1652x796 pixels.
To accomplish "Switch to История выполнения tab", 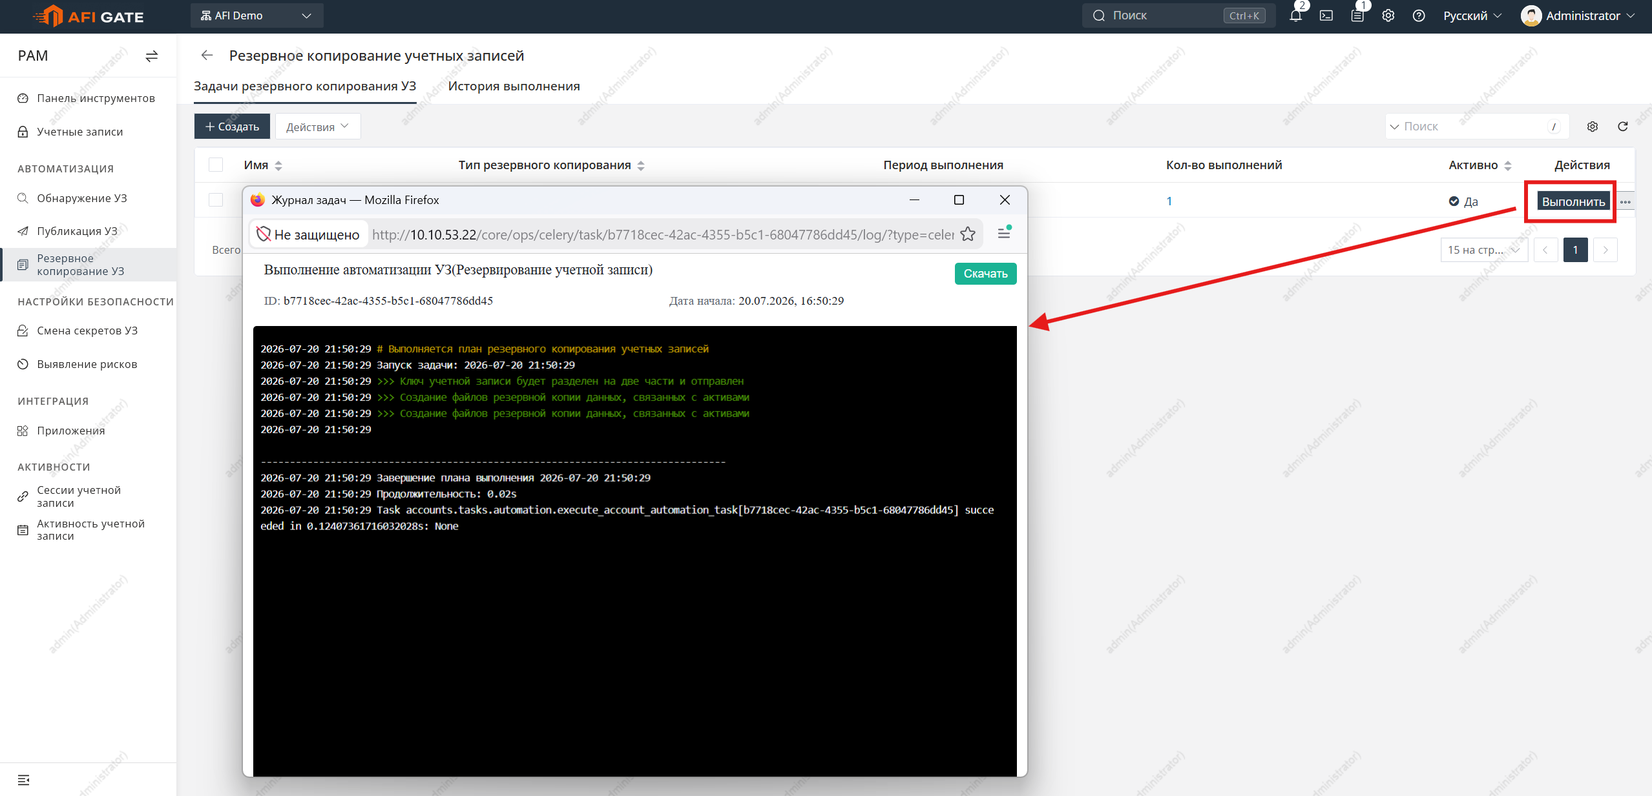I will pos(514,86).
